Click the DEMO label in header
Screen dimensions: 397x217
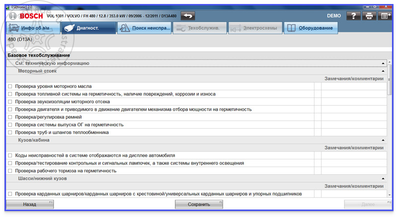coord(334,16)
